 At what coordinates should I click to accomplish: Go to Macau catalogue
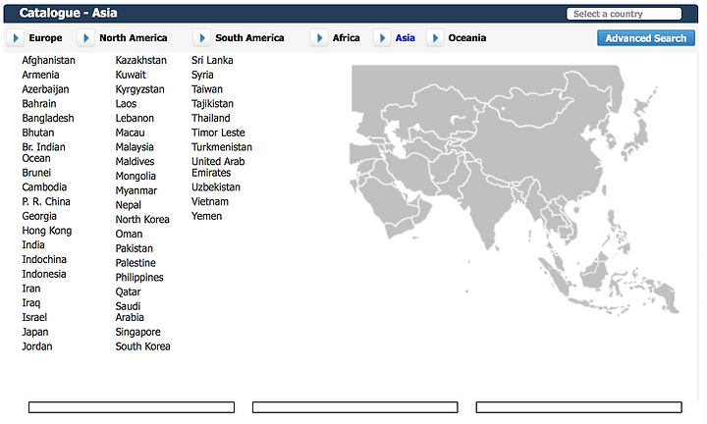(x=130, y=132)
